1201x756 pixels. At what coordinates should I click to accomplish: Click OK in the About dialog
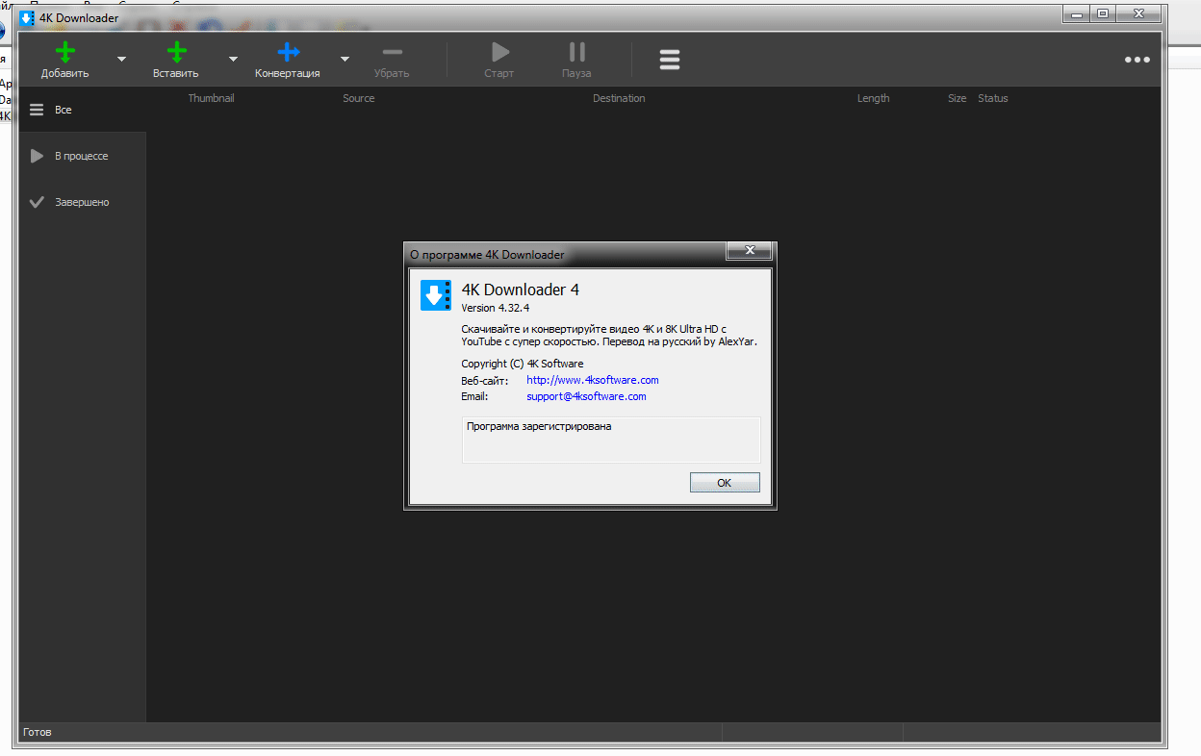click(x=725, y=483)
